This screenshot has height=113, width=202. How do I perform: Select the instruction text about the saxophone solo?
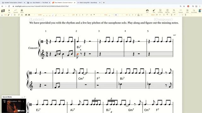(104, 23)
